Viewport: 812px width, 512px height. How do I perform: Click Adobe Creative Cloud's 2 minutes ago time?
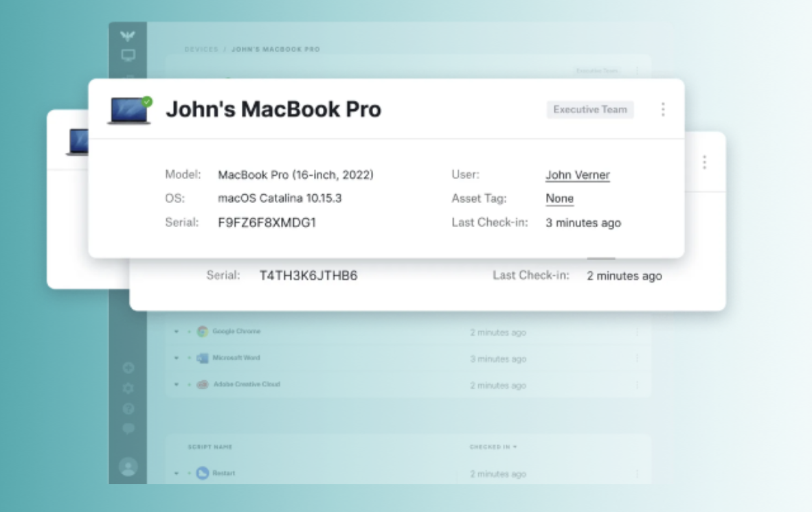coord(498,385)
